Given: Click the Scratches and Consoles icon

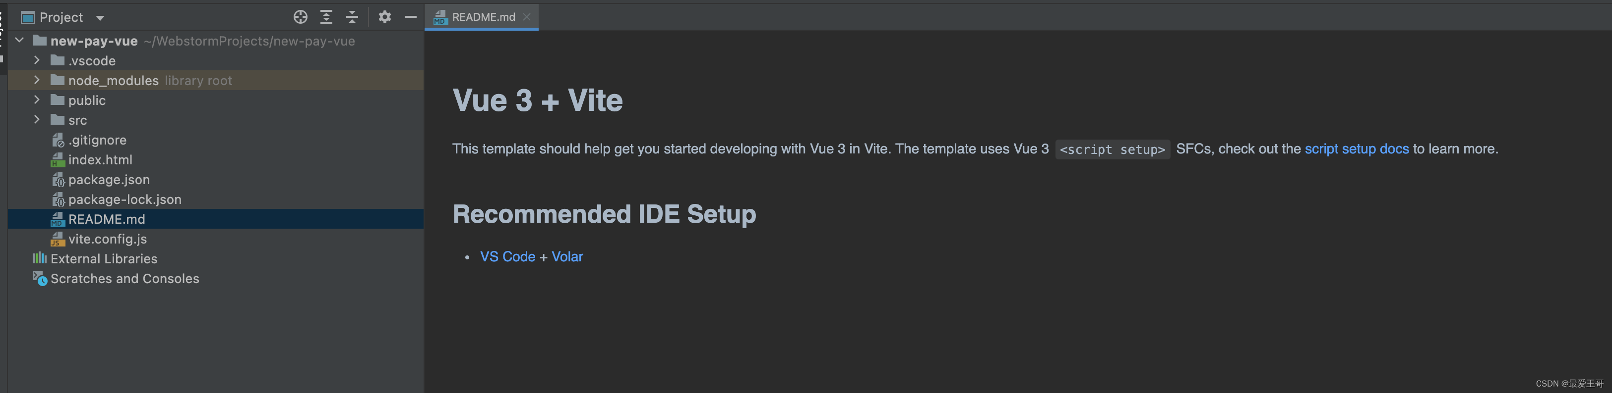Looking at the screenshot, I should (x=39, y=279).
